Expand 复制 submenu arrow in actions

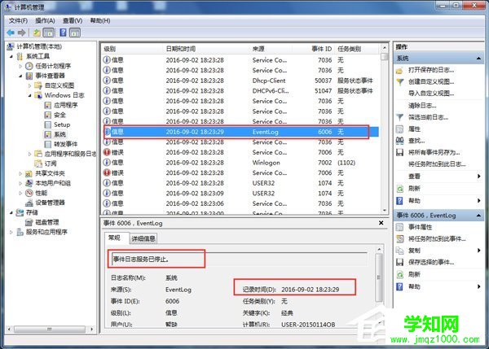tap(478, 251)
